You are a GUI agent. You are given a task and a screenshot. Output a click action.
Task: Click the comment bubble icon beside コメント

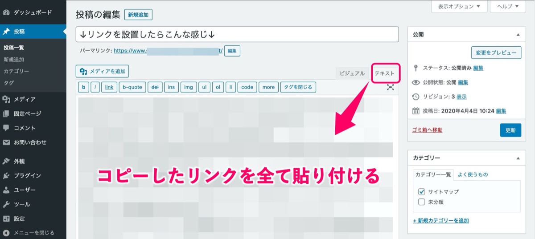click(x=6, y=128)
